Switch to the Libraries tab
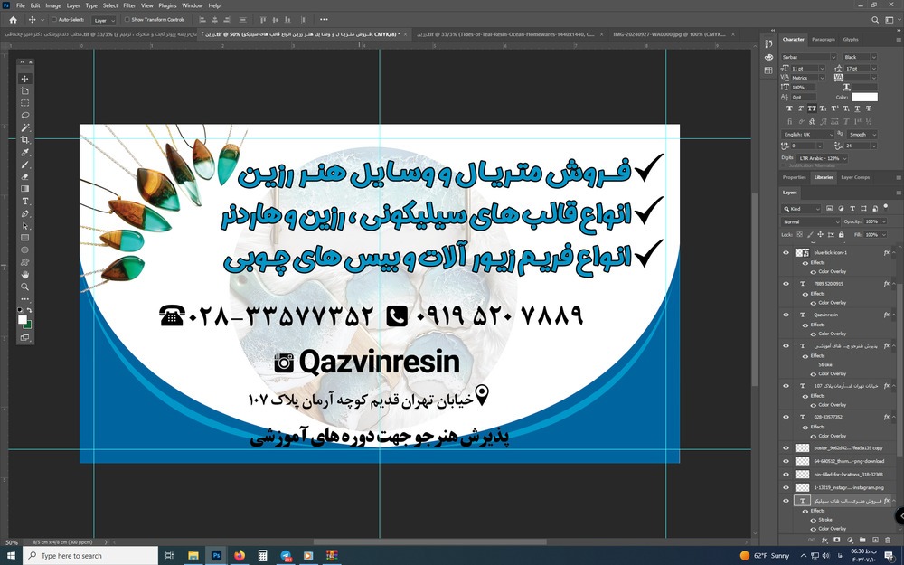 pyautogui.click(x=824, y=177)
